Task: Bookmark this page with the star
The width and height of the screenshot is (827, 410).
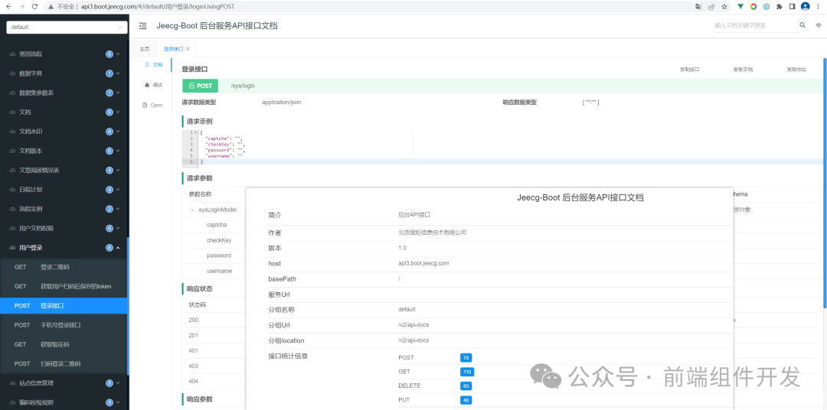Action: [x=724, y=6]
